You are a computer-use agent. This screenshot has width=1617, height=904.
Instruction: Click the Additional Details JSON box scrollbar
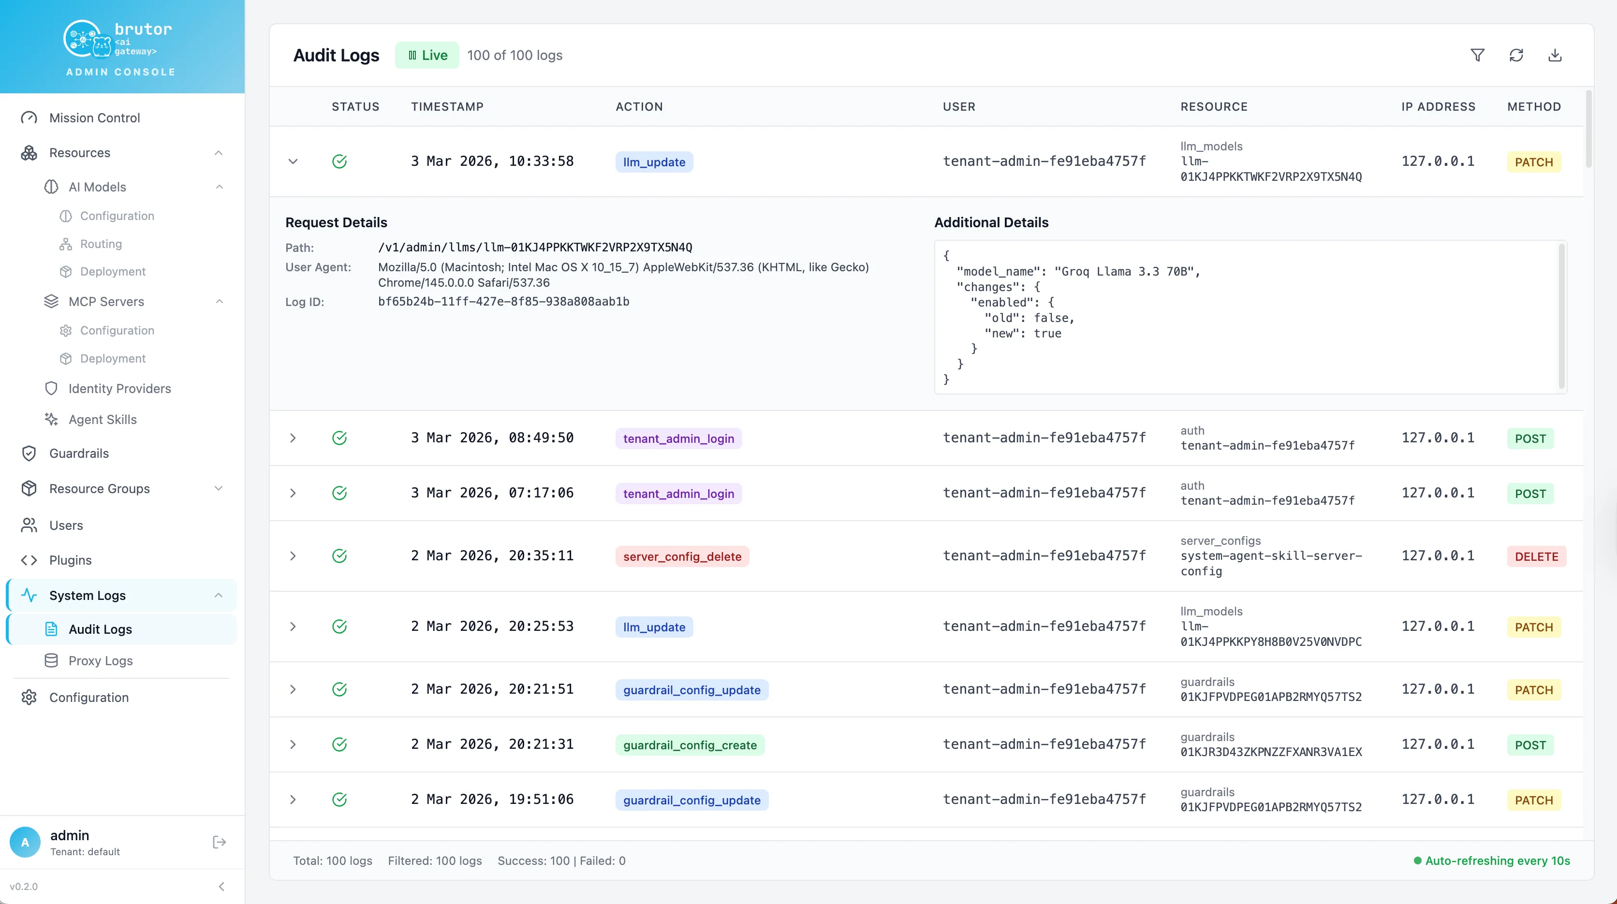coord(1561,317)
